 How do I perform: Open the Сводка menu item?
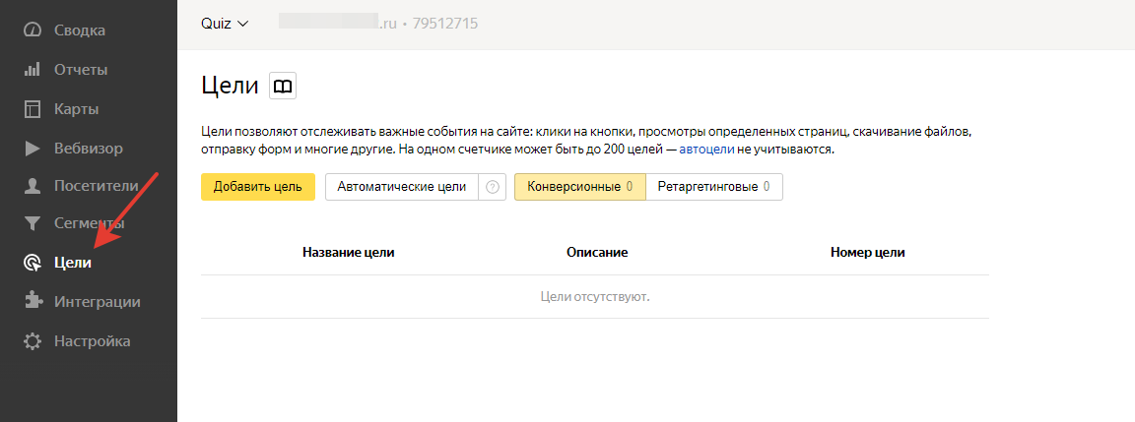click(x=80, y=30)
